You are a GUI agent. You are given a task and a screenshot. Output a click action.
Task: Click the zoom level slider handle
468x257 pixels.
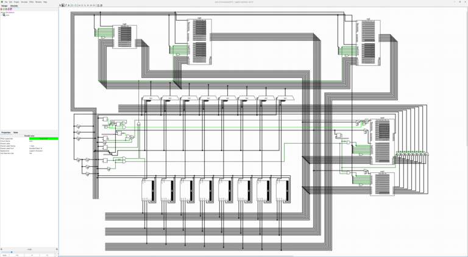12,252
